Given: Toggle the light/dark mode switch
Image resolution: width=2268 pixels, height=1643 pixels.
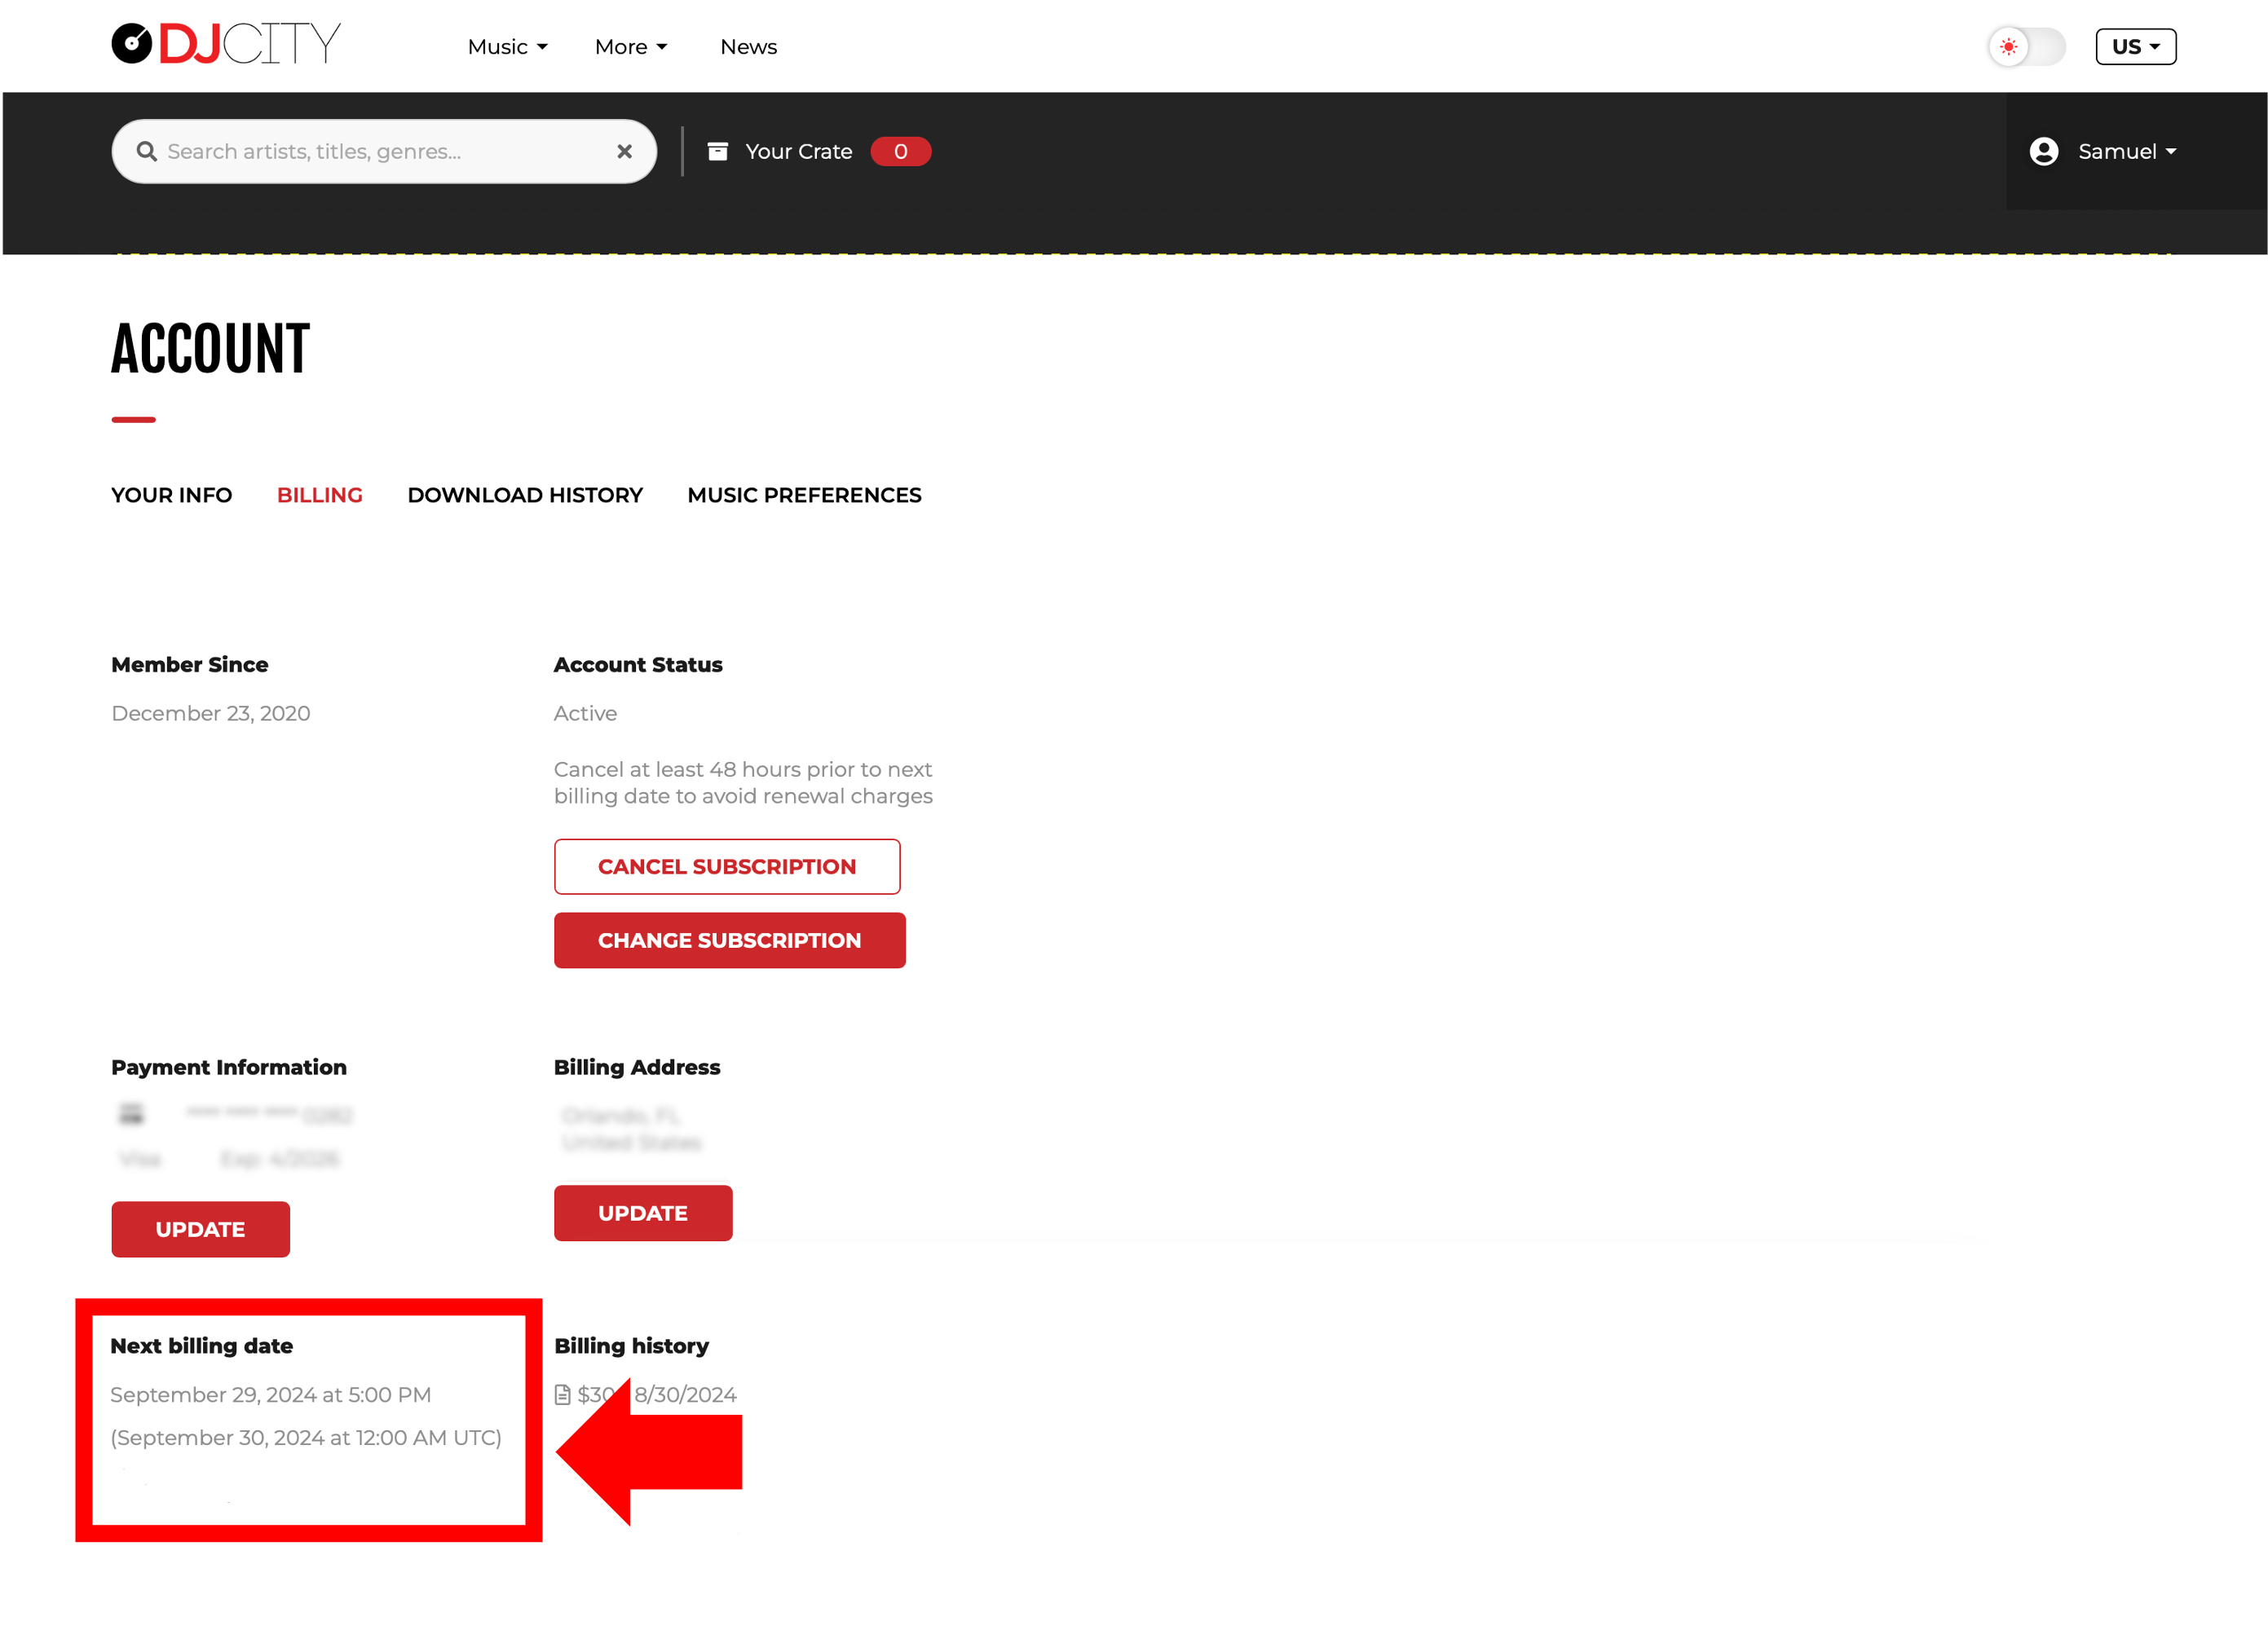Looking at the screenshot, I should 2027,47.
